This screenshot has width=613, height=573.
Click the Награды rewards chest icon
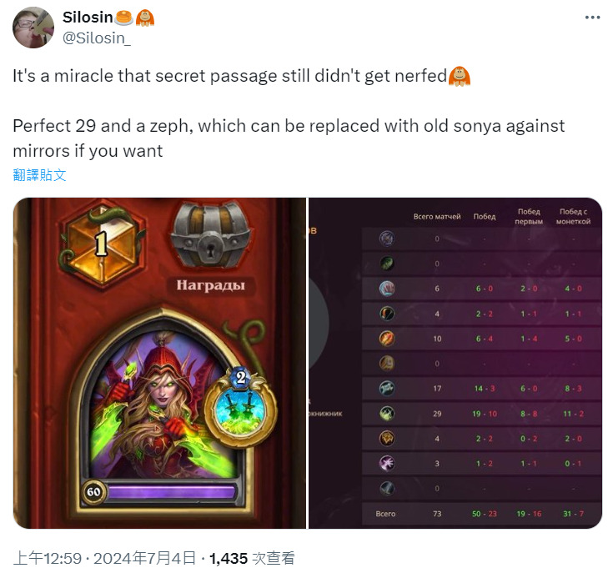(x=211, y=234)
